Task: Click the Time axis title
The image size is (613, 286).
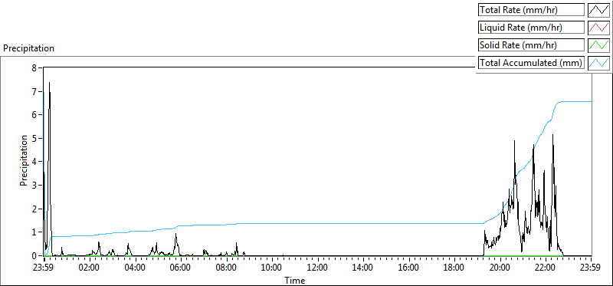Action: tap(294, 280)
